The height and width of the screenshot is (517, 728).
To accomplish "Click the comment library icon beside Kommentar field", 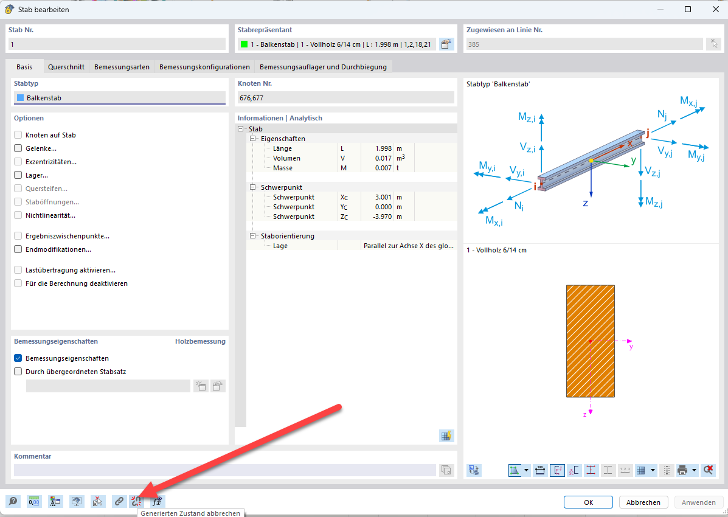I will tap(446, 470).
